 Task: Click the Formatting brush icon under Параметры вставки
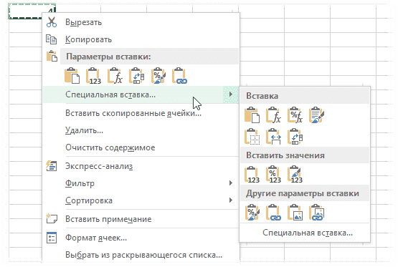158,75
